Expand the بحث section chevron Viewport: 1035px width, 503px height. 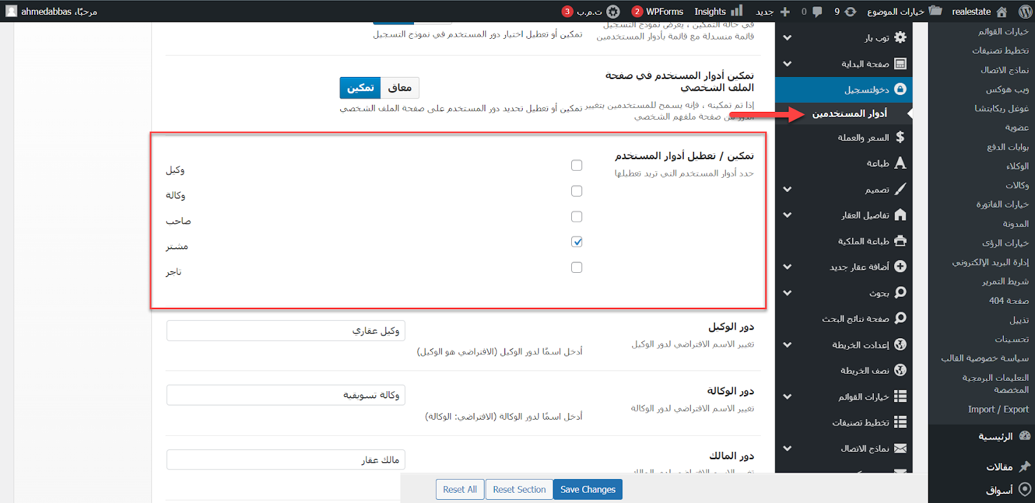pyautogui.click(x=787, y=292)
